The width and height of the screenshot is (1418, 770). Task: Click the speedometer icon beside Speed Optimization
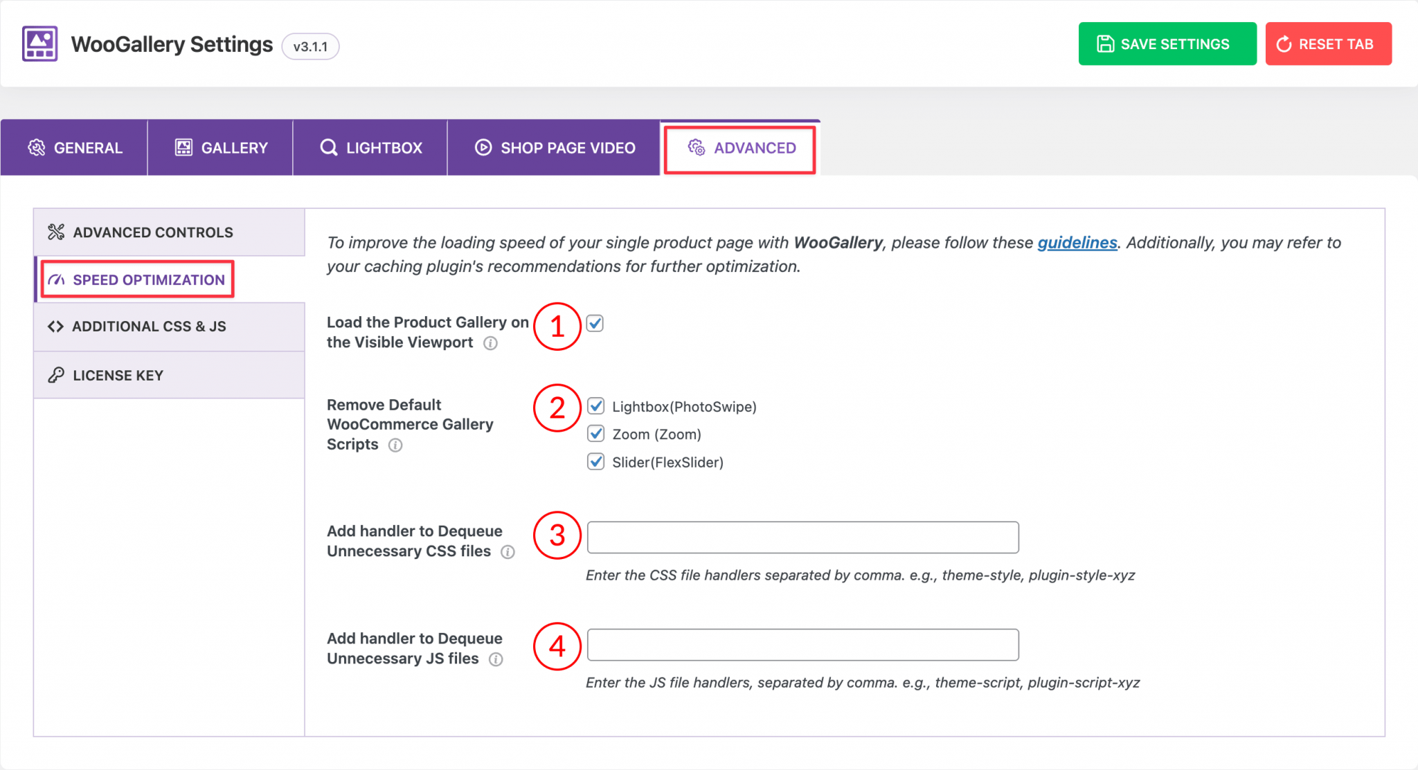pos(56,279)
